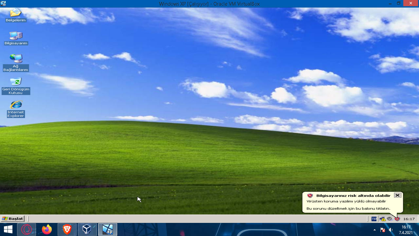This screenshot has width=419, height=236.
Task: Click the VirtualBox window icon in title bar
Action: click(3, 4)
